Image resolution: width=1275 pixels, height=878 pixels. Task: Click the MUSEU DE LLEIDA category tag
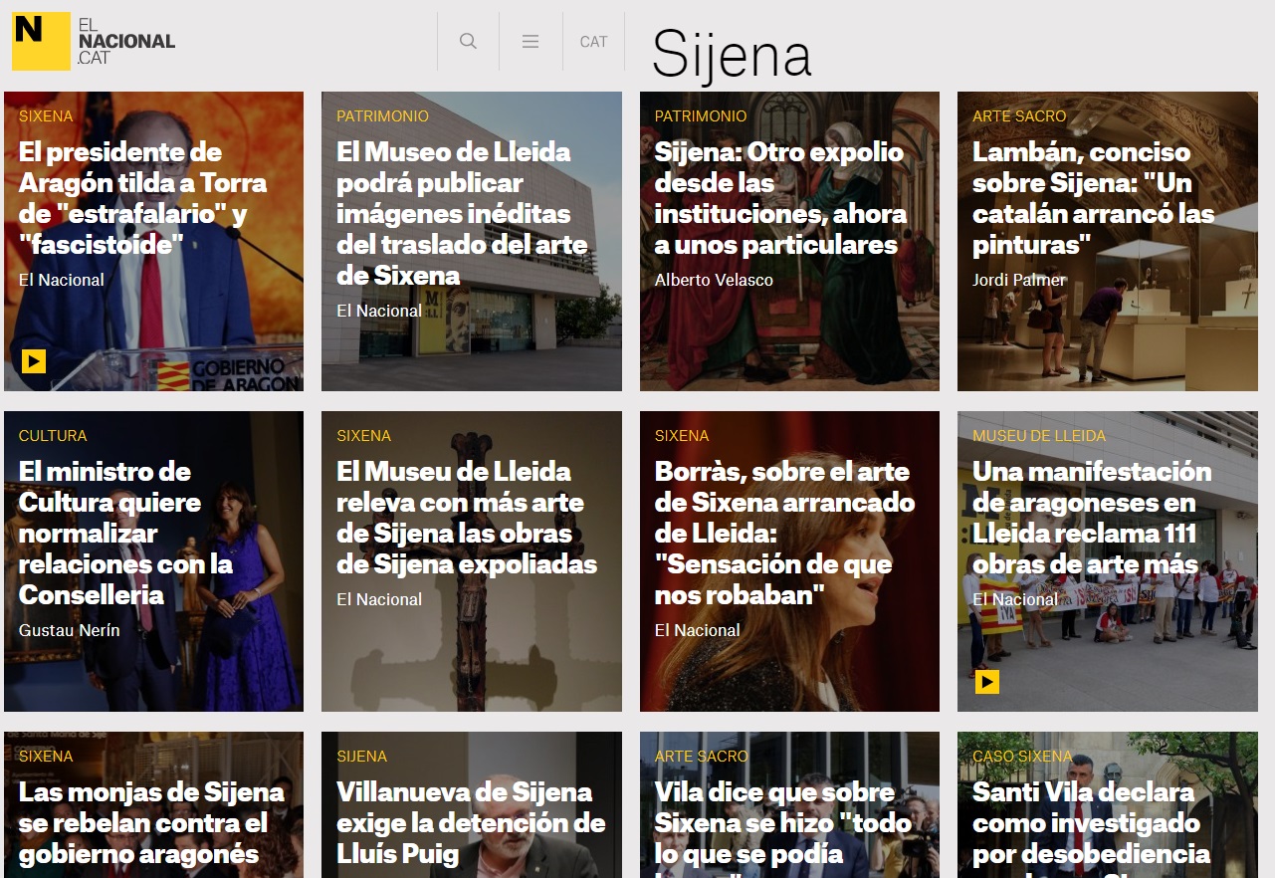pyautogui.click(x=1038, y=436)
